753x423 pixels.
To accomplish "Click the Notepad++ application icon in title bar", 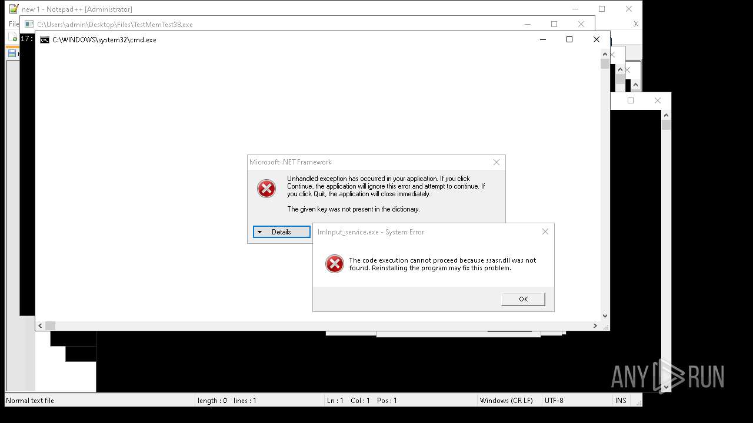I will point(14,9).
